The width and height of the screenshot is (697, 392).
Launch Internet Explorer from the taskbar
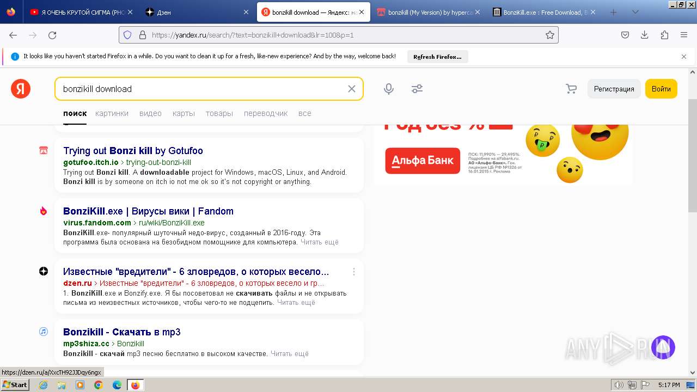[44, 385]
